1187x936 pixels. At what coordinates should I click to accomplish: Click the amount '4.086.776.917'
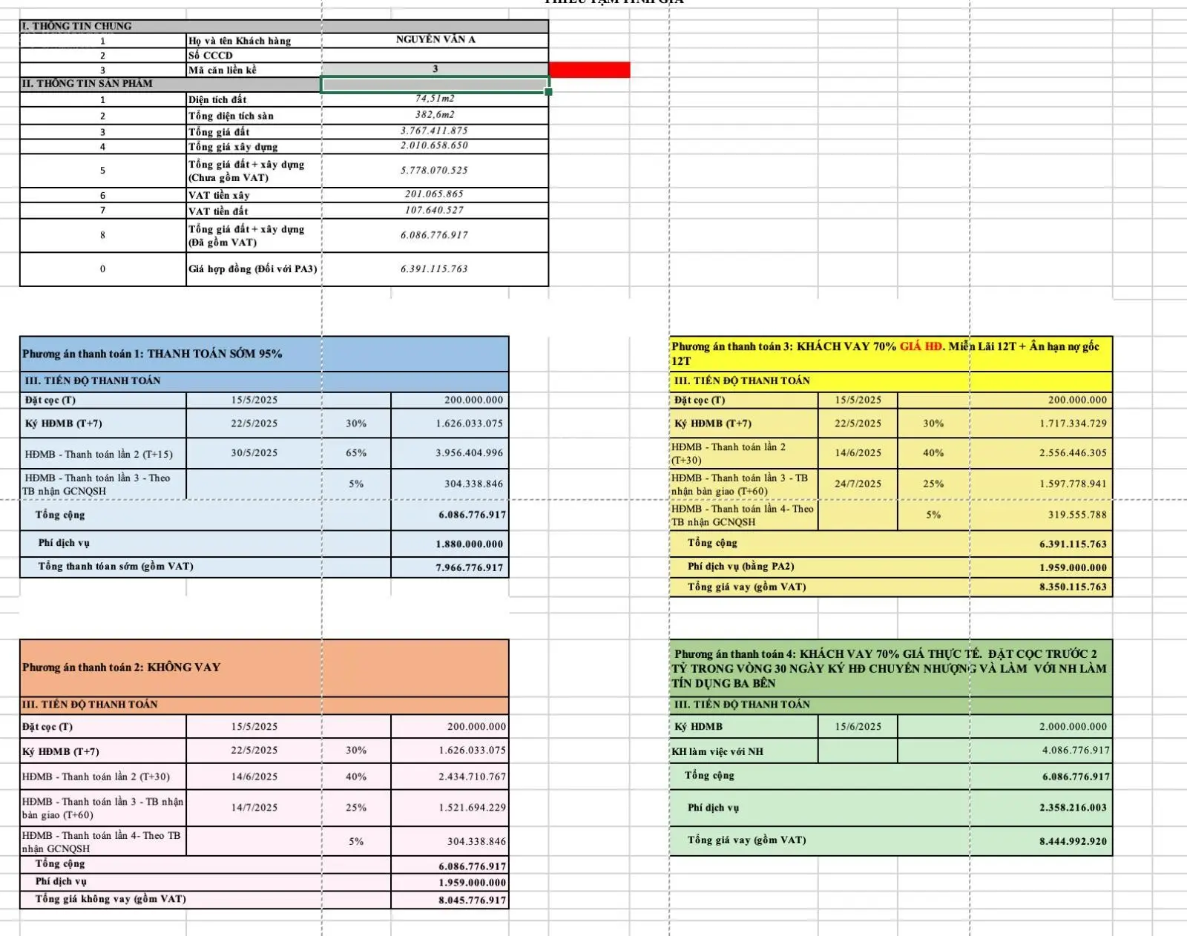click(1041, 751)
